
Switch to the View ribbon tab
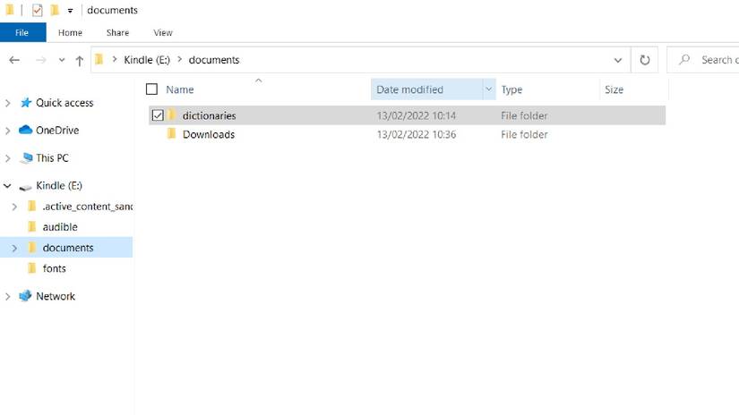point(163,32)
